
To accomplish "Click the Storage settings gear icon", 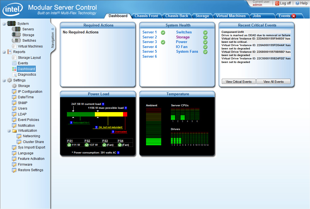I will click(x=14, y=86).
